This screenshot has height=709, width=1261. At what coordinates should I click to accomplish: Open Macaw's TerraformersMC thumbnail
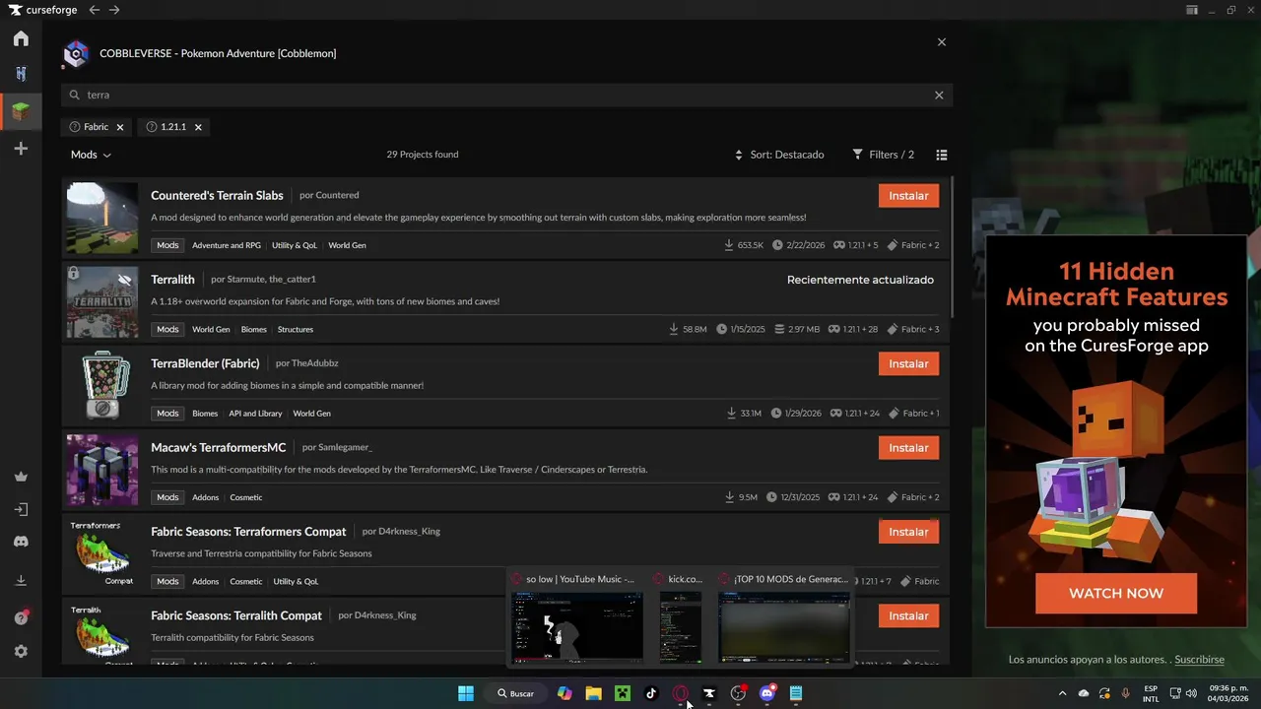coord(102,471)
